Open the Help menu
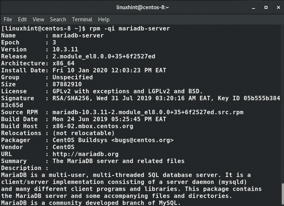The height and width of the screenshot is (206, 284). click(104, 19)
